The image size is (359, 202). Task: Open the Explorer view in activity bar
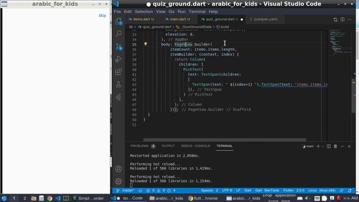(x=118, y=21)
